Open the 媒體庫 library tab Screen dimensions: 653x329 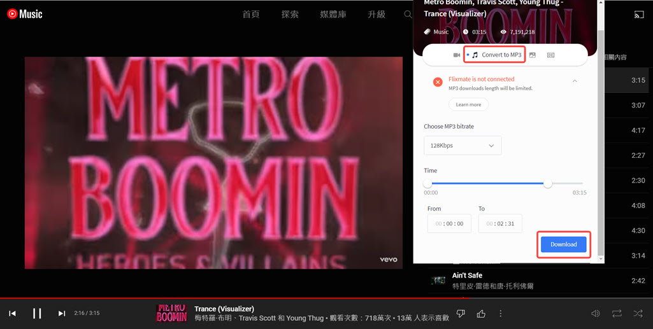333,14
